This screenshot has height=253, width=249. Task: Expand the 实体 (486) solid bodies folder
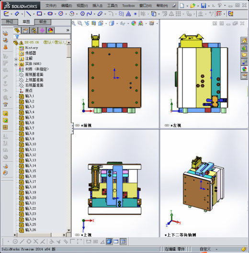point(16,64)
